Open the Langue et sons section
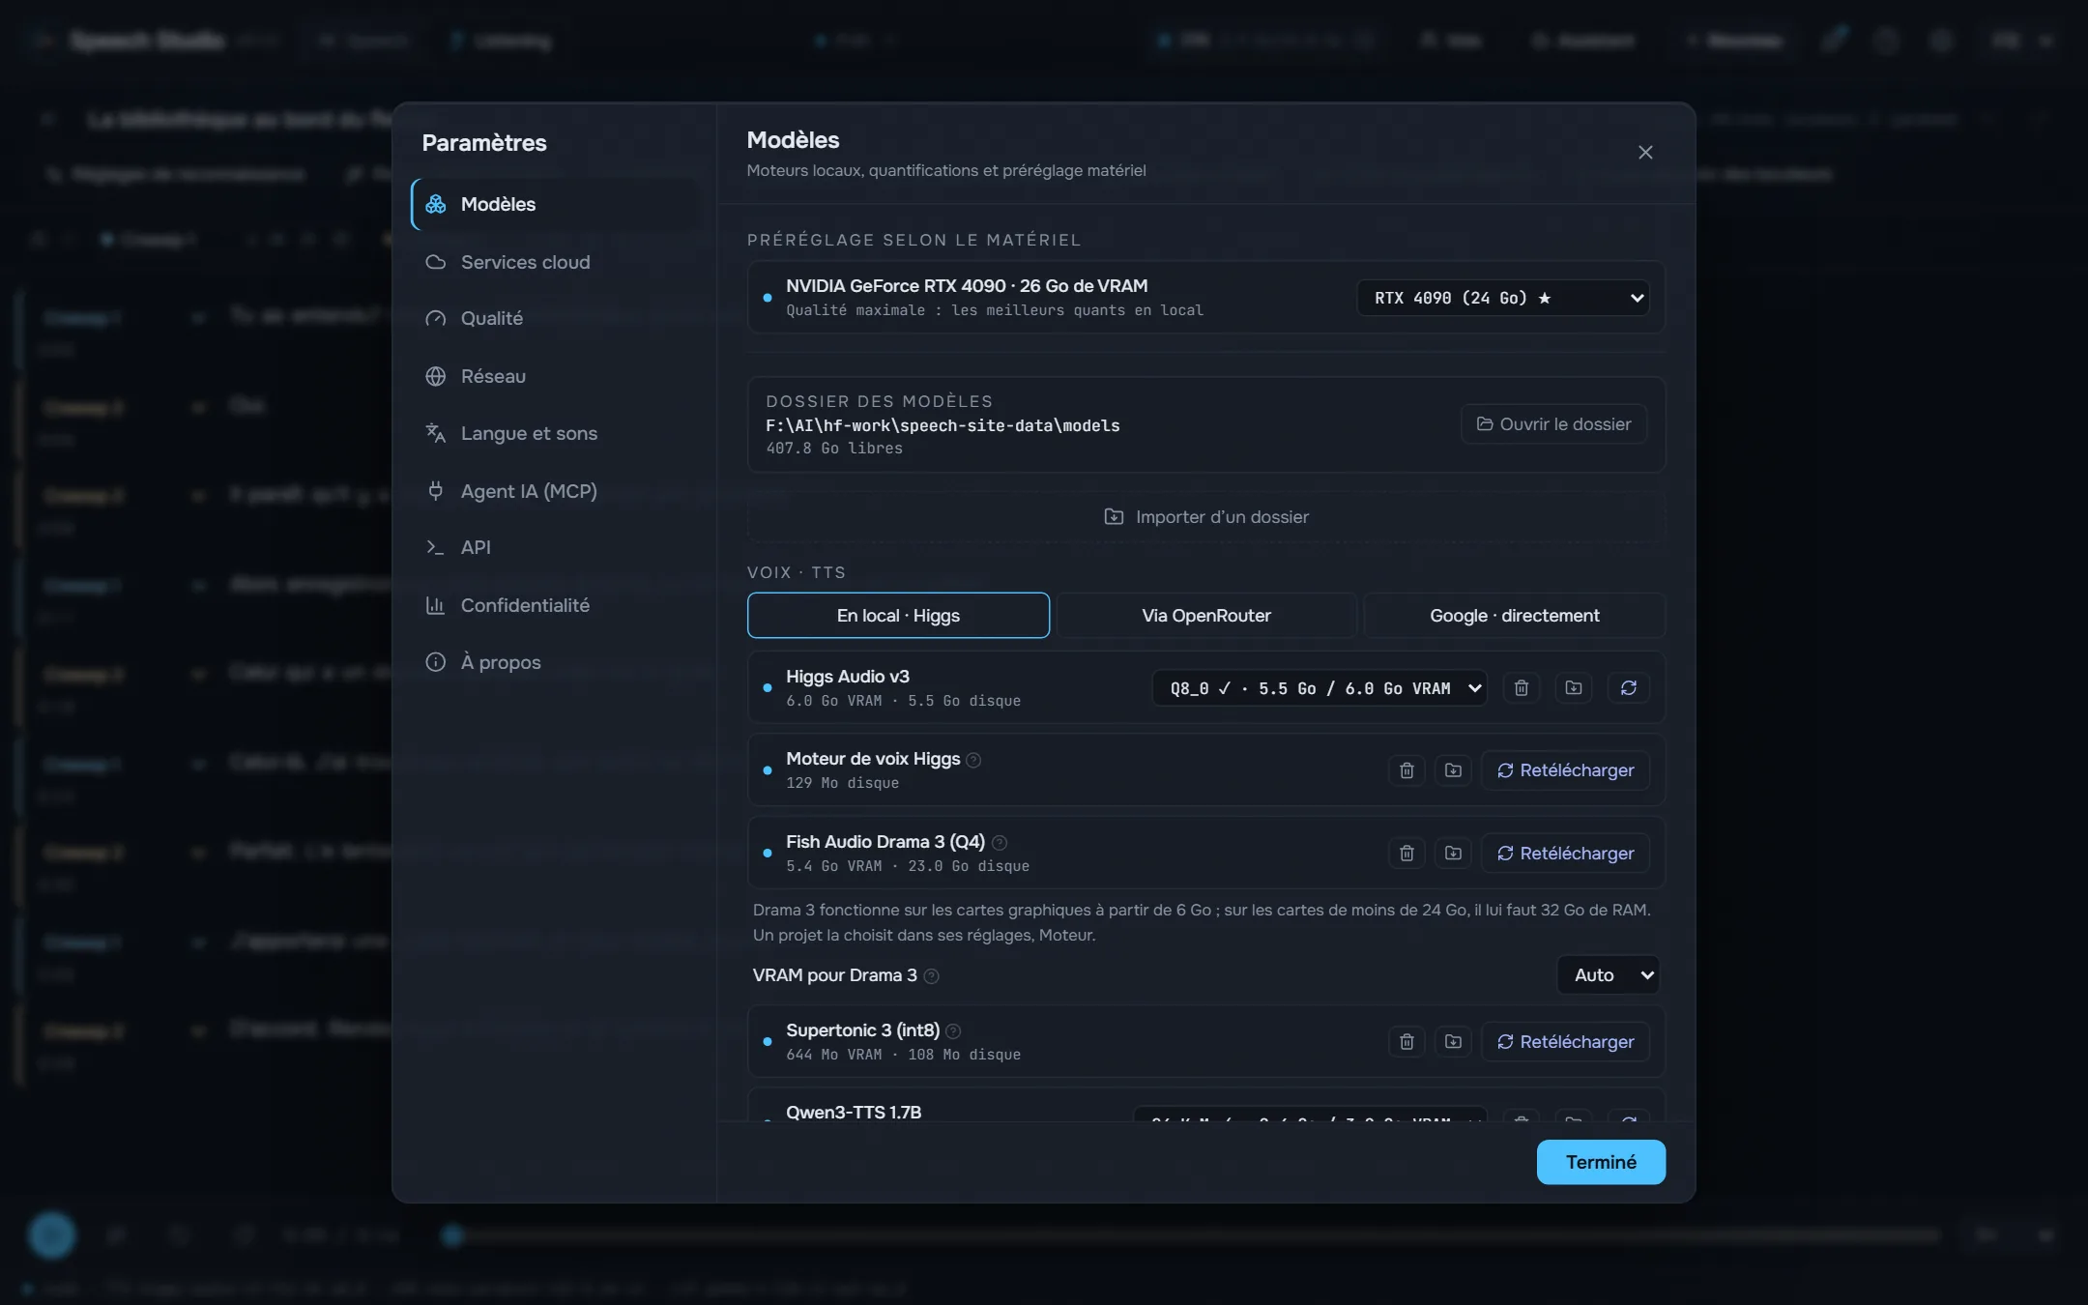Screen dimensions: 2088x1305 coord(555,433)
